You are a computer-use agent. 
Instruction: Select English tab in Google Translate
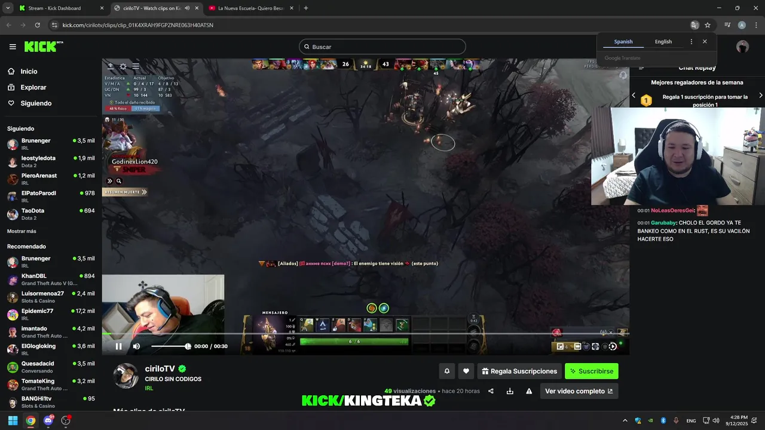click(663, 42)
